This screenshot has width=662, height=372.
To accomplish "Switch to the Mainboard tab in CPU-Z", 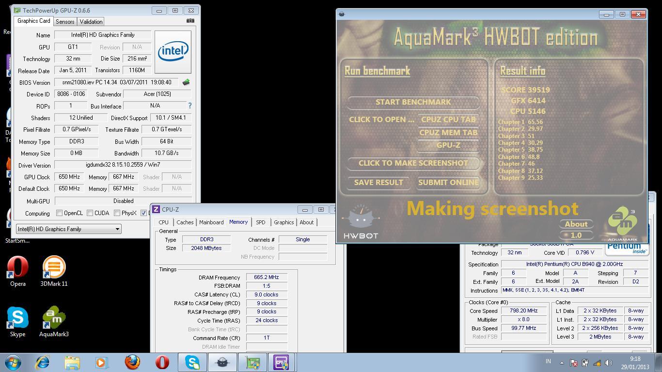I will pos(211,222).
